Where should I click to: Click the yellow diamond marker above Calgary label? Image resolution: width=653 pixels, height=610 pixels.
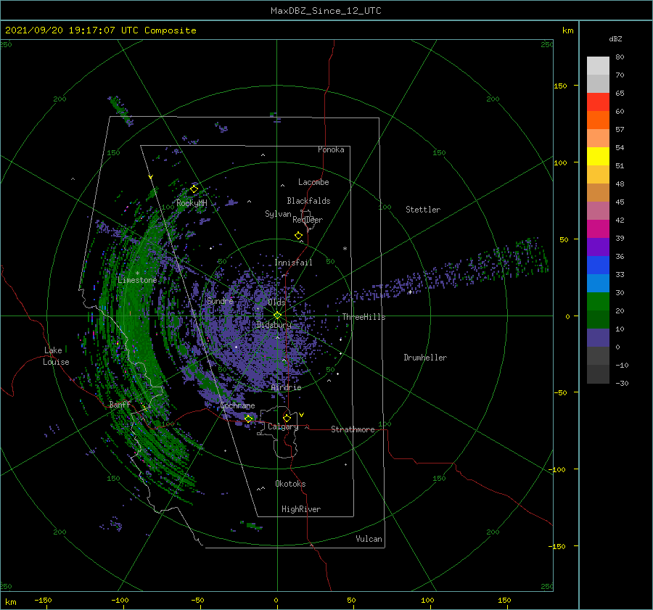click(x=287, y=418)
